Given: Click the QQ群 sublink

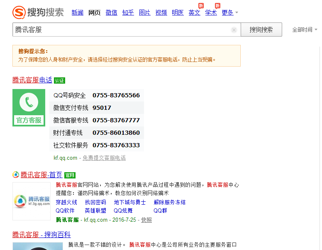Looking at the screenshot, I should point(161,210).
